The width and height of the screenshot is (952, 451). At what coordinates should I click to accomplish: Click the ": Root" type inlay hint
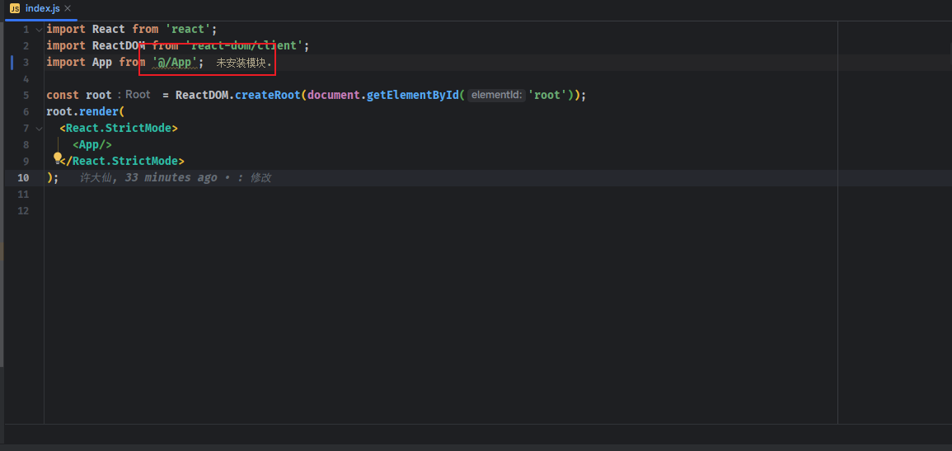(x=134, y=95)
